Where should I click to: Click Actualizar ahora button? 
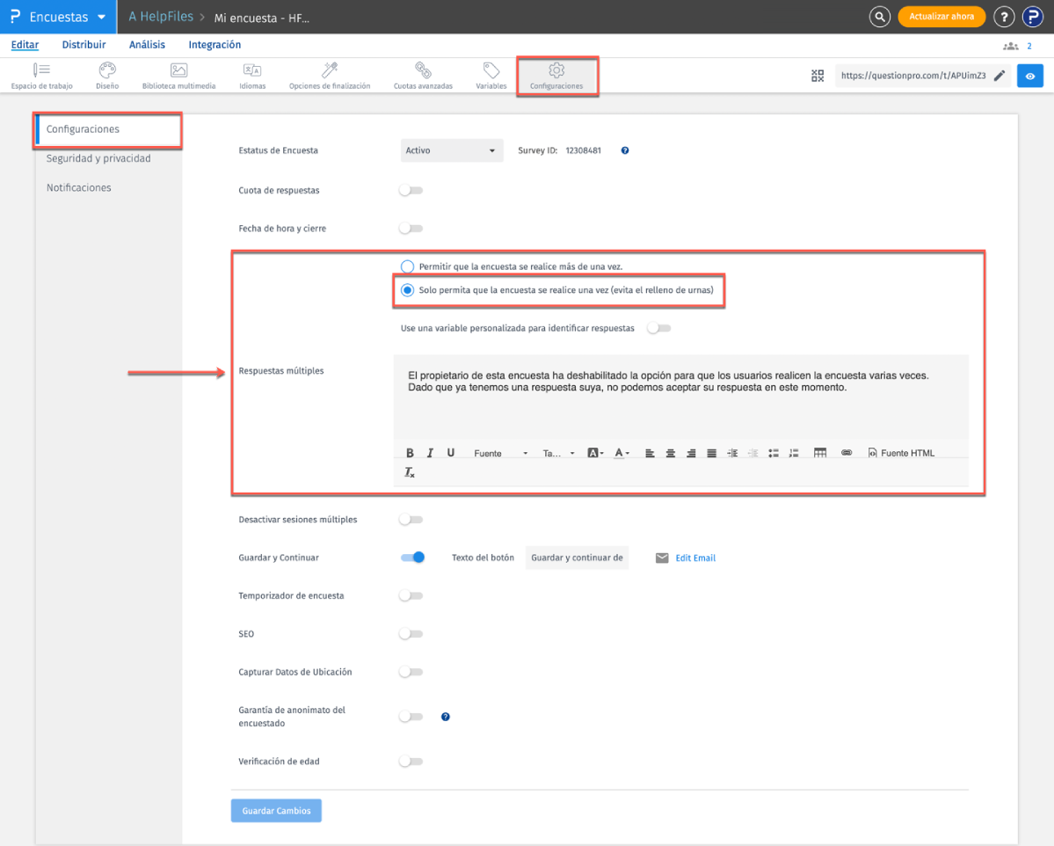(941, 17)
